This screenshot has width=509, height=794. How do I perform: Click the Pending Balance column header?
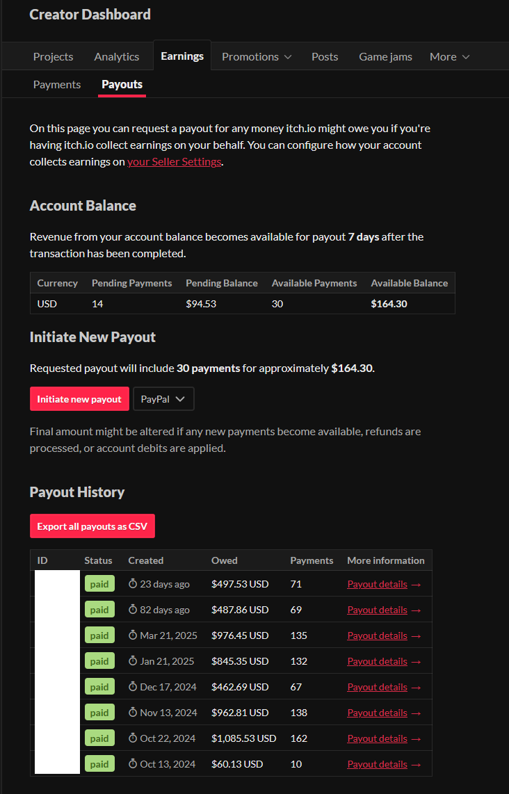(x=222, y=283)
